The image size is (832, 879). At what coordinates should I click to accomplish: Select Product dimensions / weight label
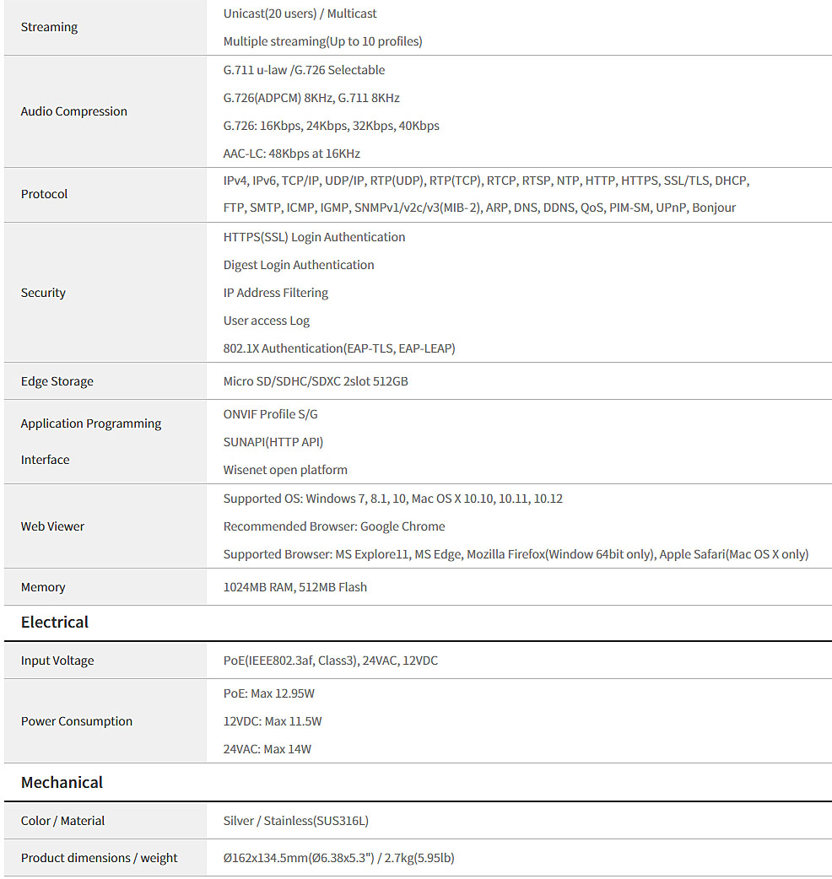pyautogui.click(x=100, y=858)
